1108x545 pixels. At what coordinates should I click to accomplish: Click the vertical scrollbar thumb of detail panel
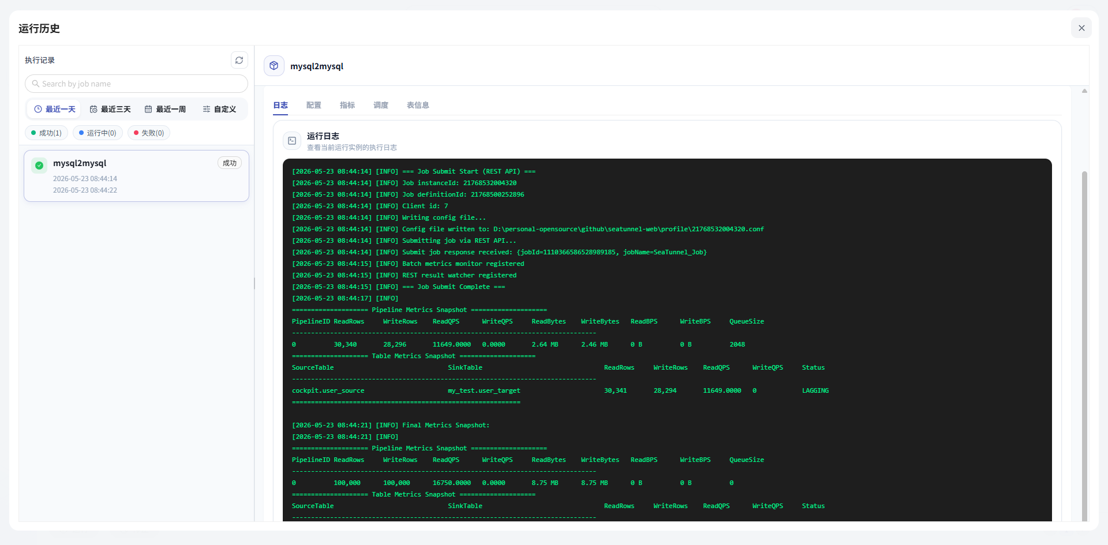[x=1085, y=346]
